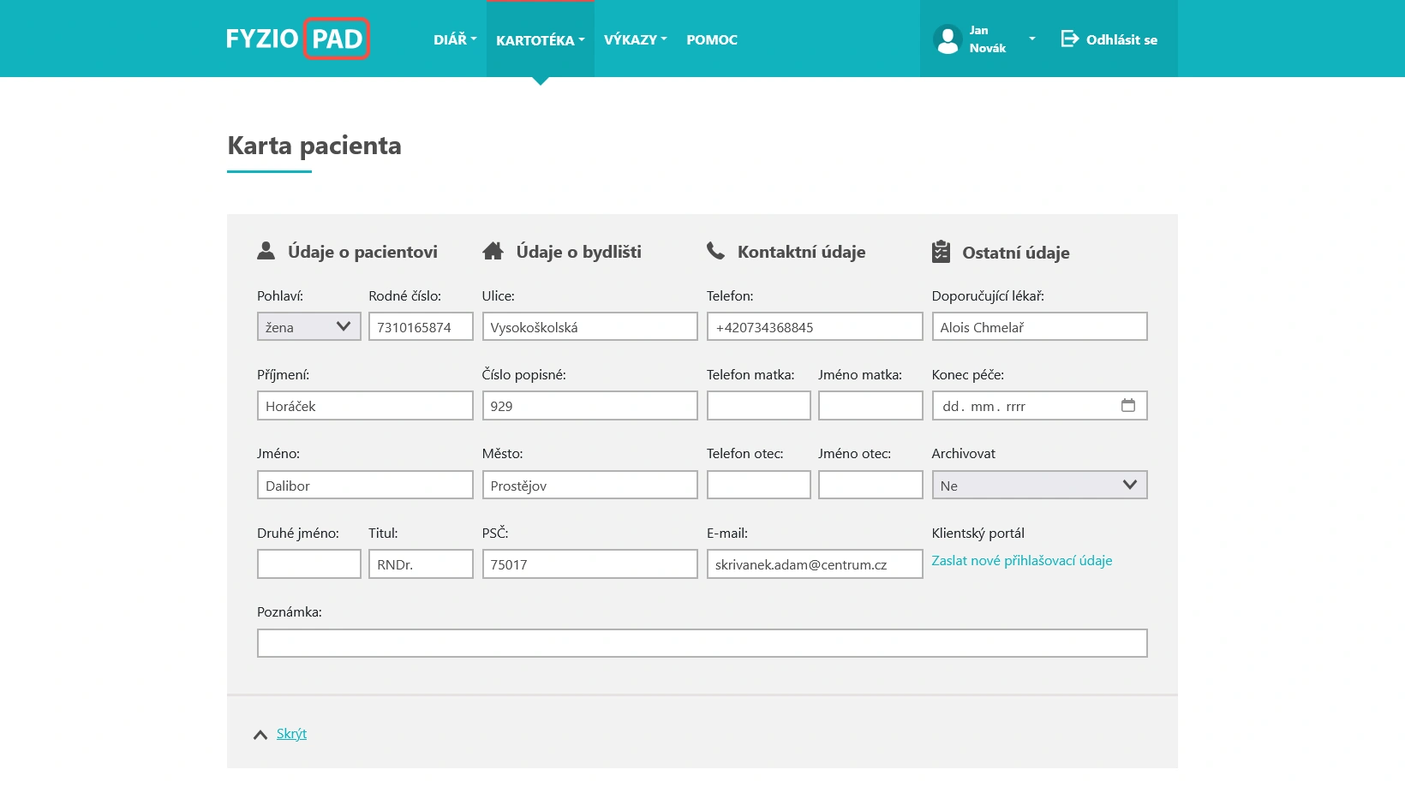Click the logout icon beside Odhlásit se

coord(1068,39)
